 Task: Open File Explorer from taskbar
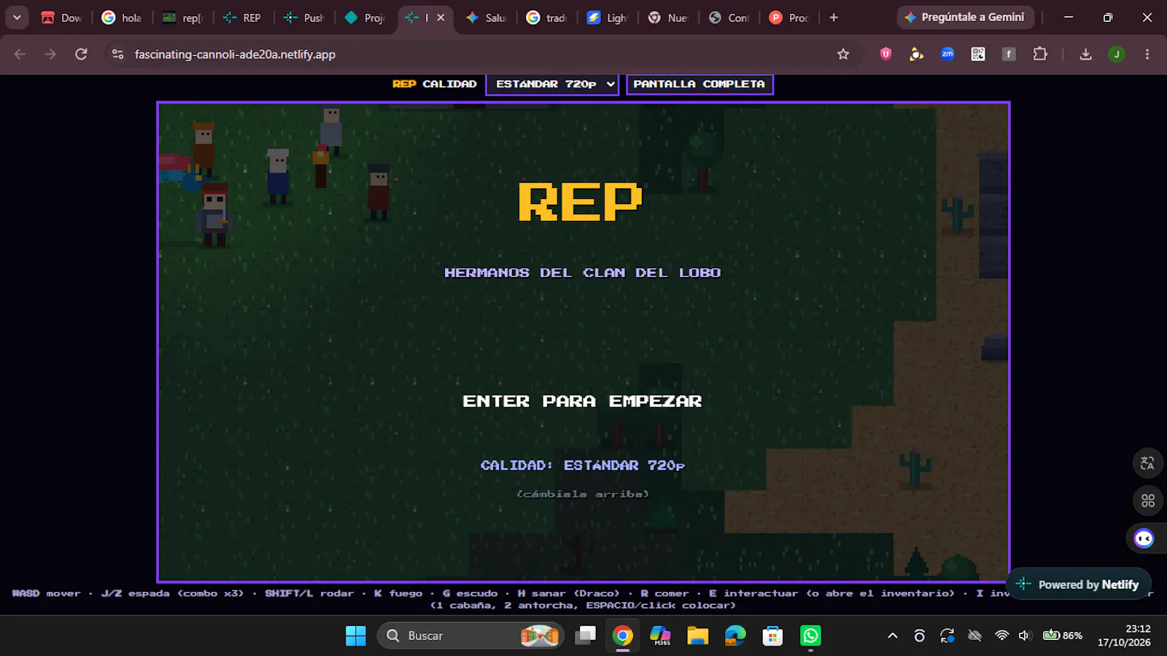tap(697, 636)
